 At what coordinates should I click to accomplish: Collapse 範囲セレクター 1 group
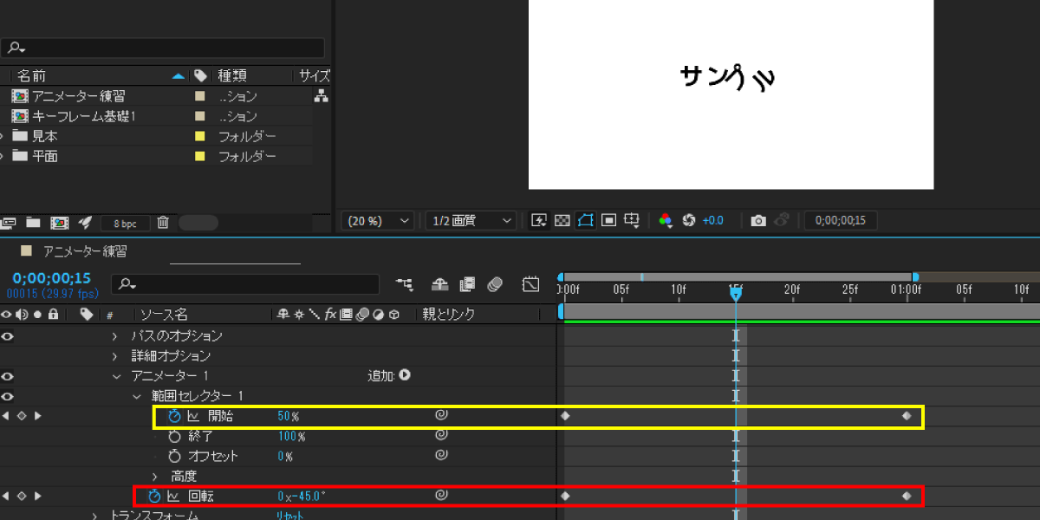(136, 396)
